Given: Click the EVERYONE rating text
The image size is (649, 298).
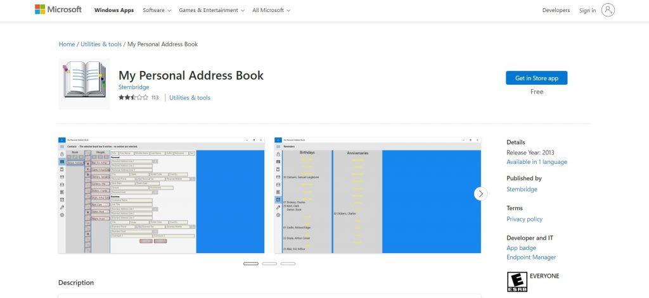Looking at the screenshot, I should (544, 276).
